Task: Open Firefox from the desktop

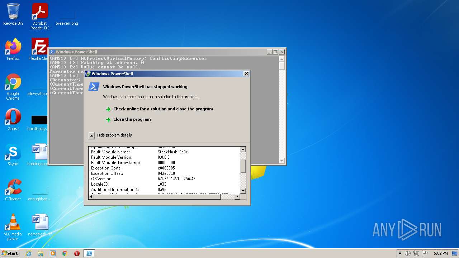Action: (x=13, y=49)
